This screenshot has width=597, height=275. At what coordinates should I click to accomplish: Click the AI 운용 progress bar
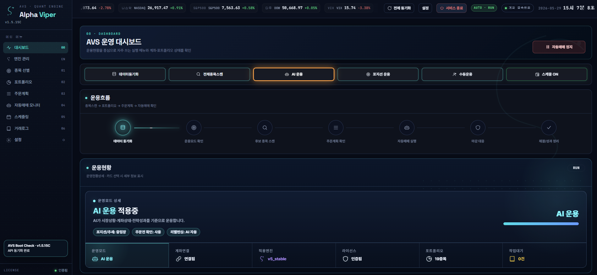tap(541, 224)
